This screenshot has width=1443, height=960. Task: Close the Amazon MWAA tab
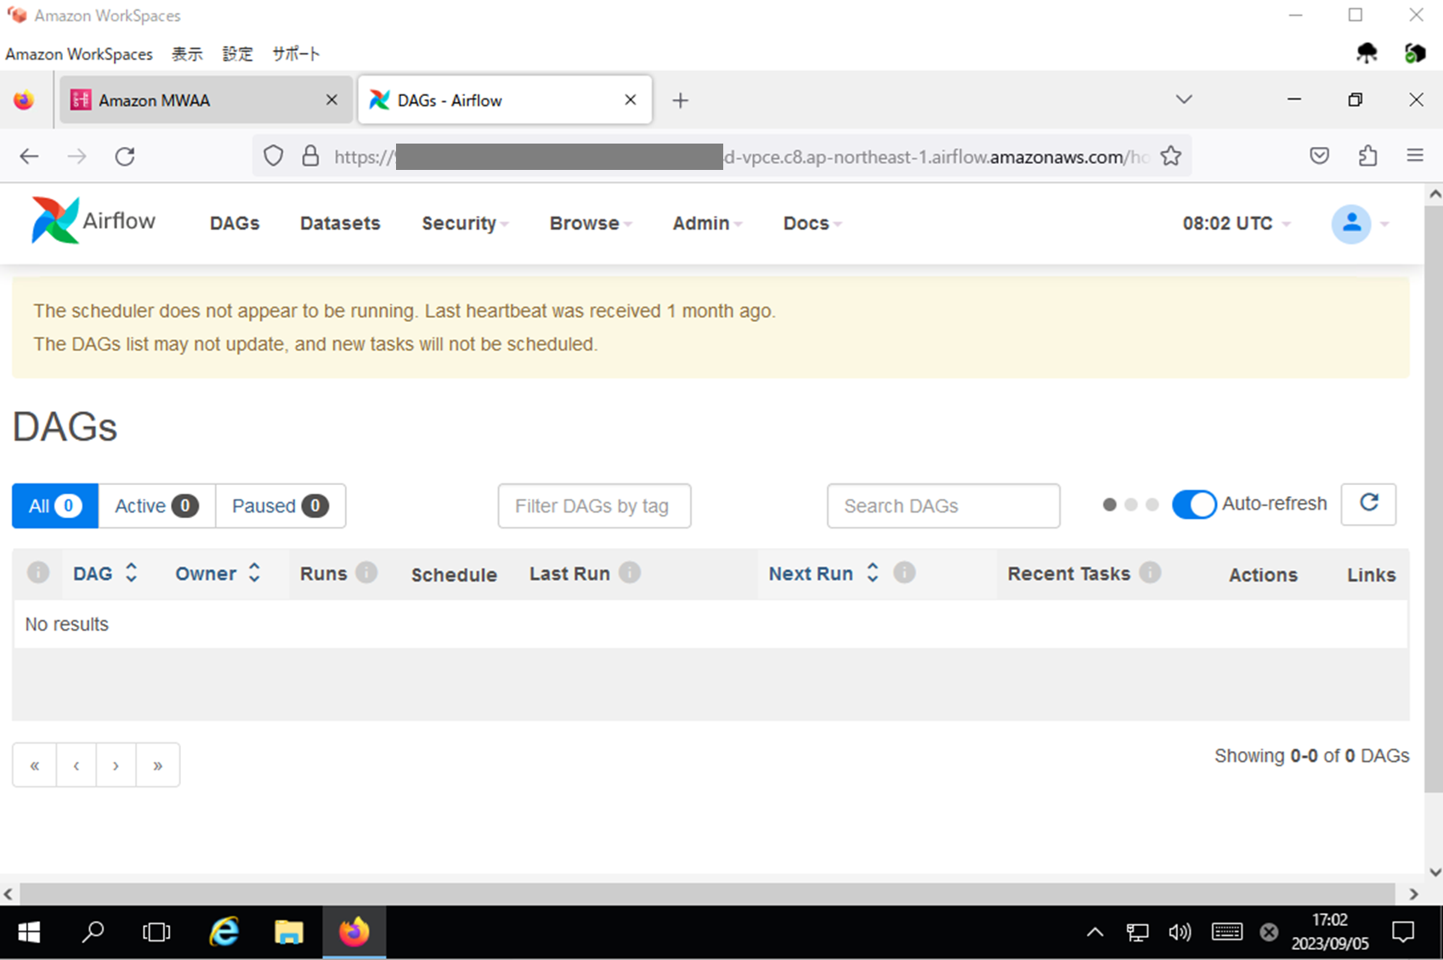331,100
